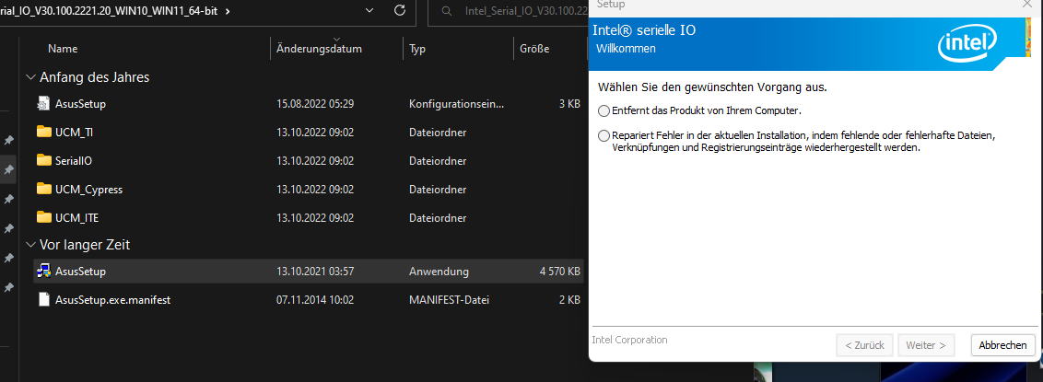Click the < Zurück button

(x=864, y=345)
